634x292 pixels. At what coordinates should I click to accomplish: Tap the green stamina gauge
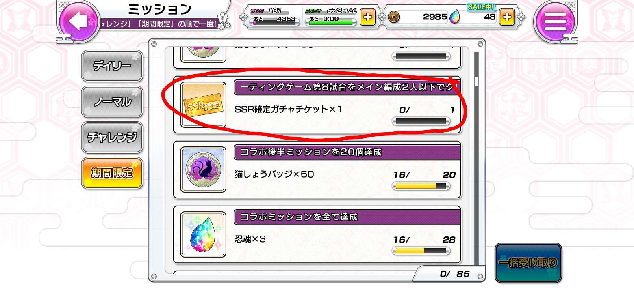pyautogui.click(x=330, y=23)
